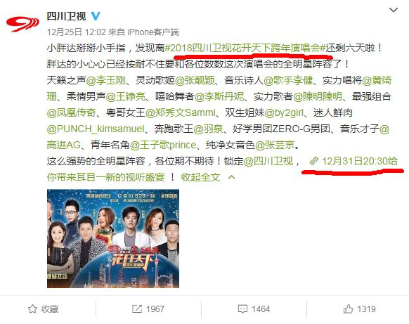
Task: Collapse full text via 收起全文
Action: (201, 177)
